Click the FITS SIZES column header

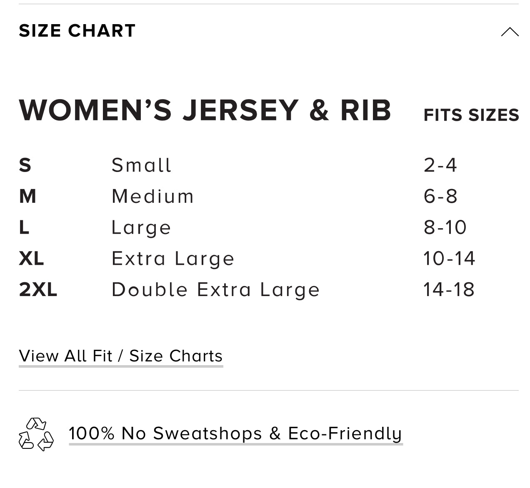pyautogui.click(x=471, y=115)
